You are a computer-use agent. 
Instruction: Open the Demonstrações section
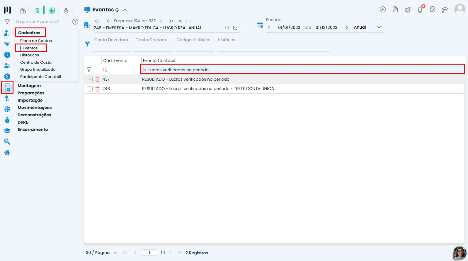34,115
